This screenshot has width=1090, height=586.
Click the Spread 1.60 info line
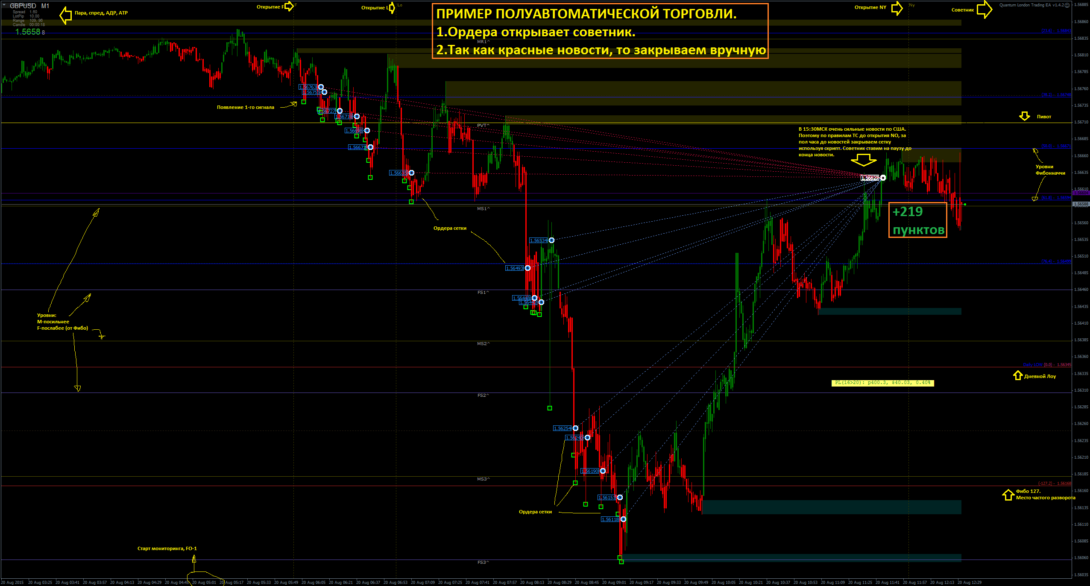[25, 12]
